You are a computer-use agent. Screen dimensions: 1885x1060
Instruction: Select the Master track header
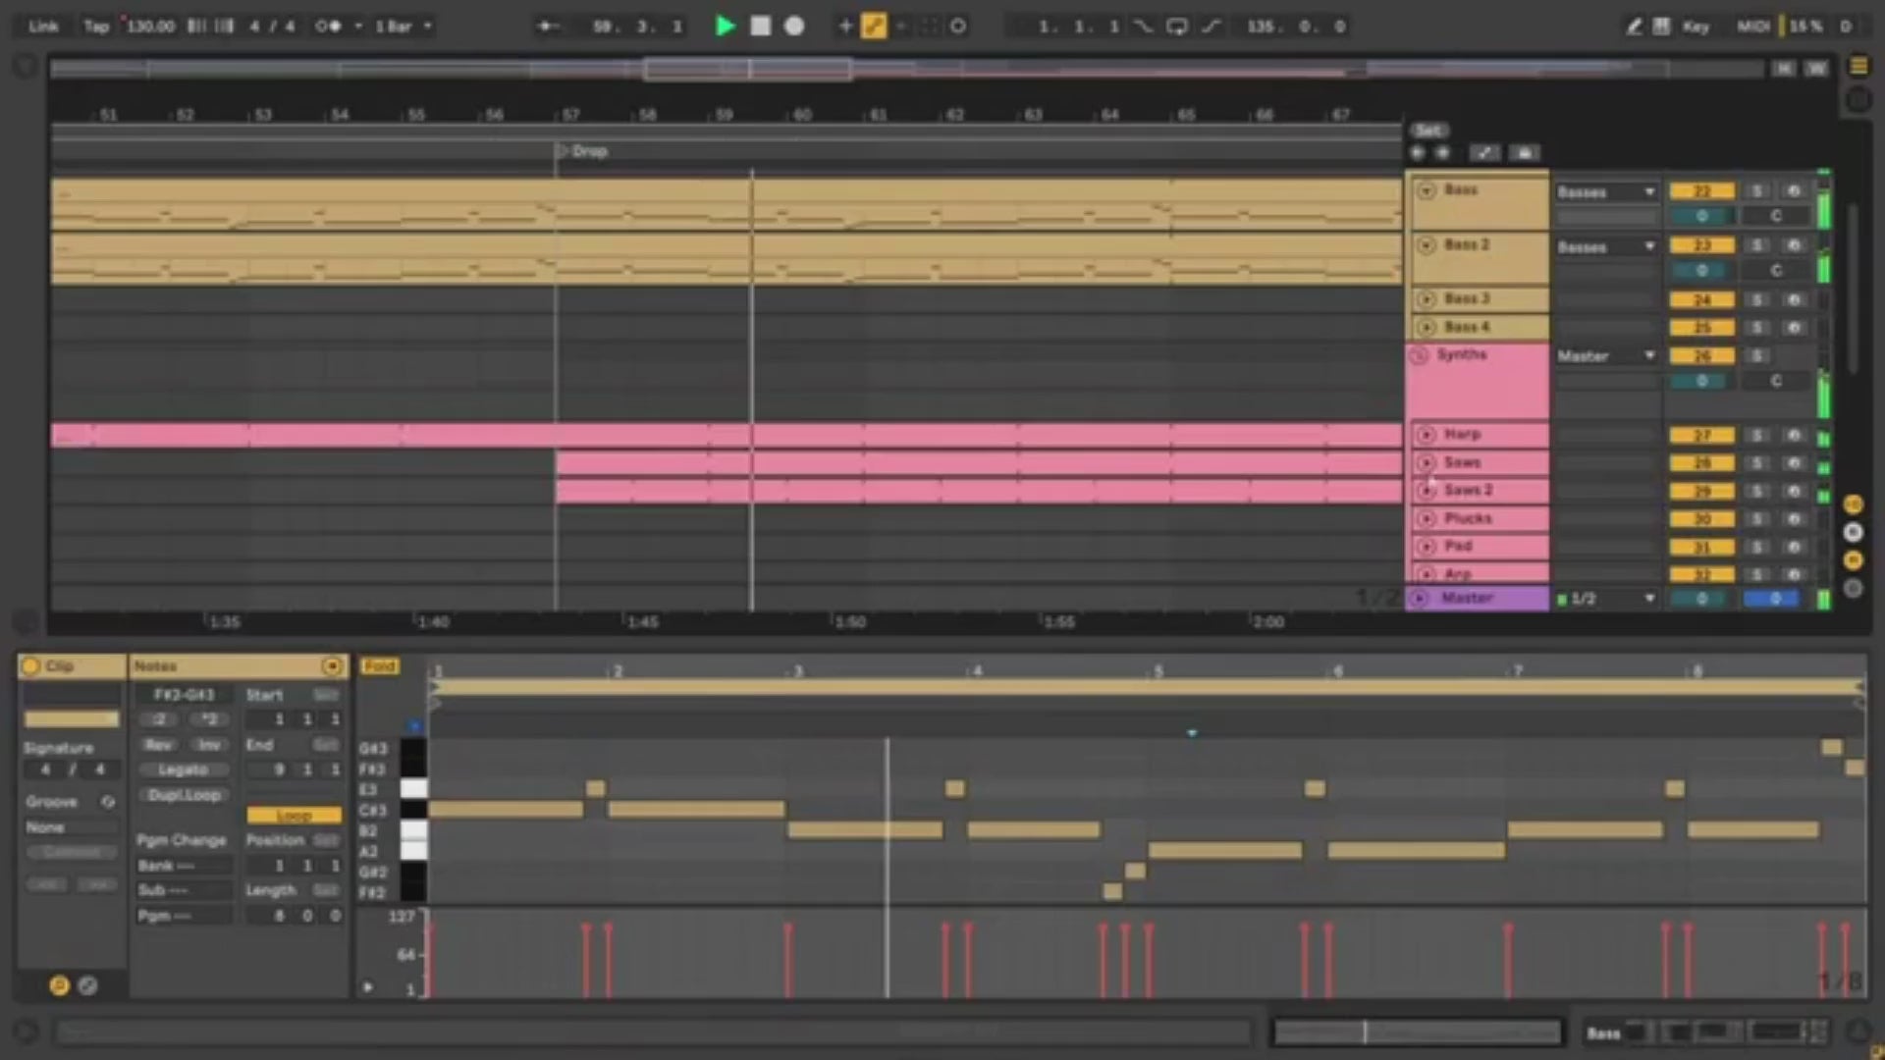point(1478,598)
